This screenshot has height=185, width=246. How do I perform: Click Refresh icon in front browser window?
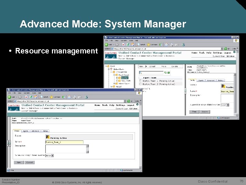[x=31, y=97]
